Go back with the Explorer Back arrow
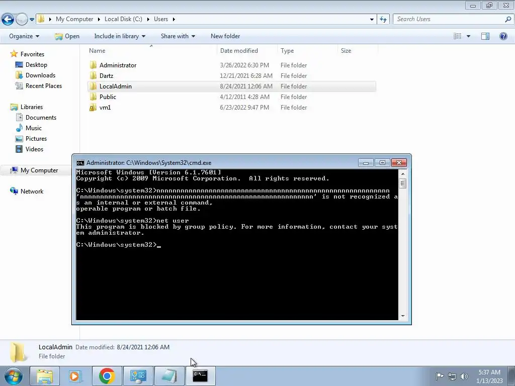 point(8,20)
